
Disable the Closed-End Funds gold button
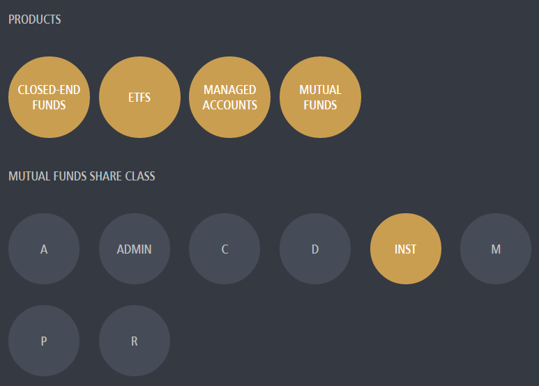coord(49,98)
